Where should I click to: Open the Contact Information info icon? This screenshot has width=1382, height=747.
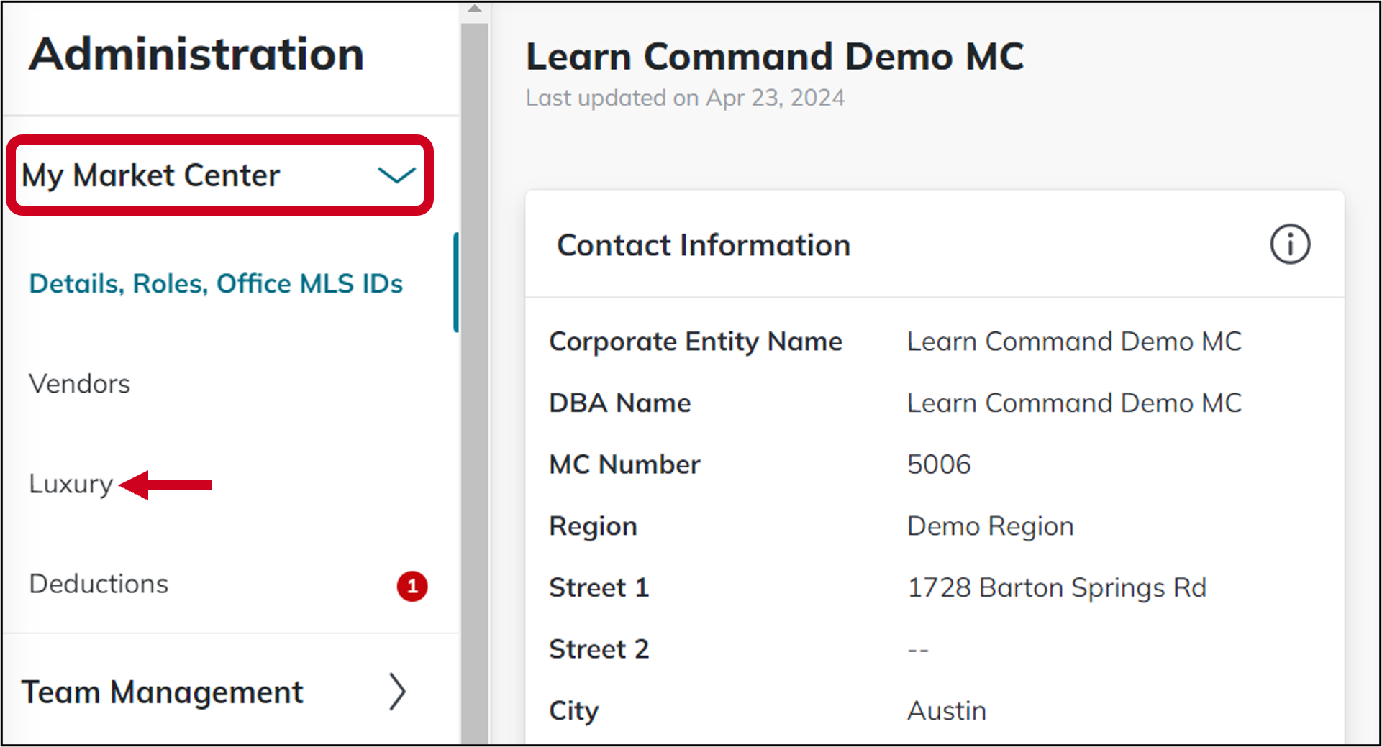coord(1290,244)
